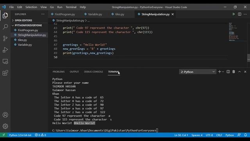Image resolution: width=250 pixels, height=141 pixels.
Task: Open the File menu
Action: (x=11, y=7)
